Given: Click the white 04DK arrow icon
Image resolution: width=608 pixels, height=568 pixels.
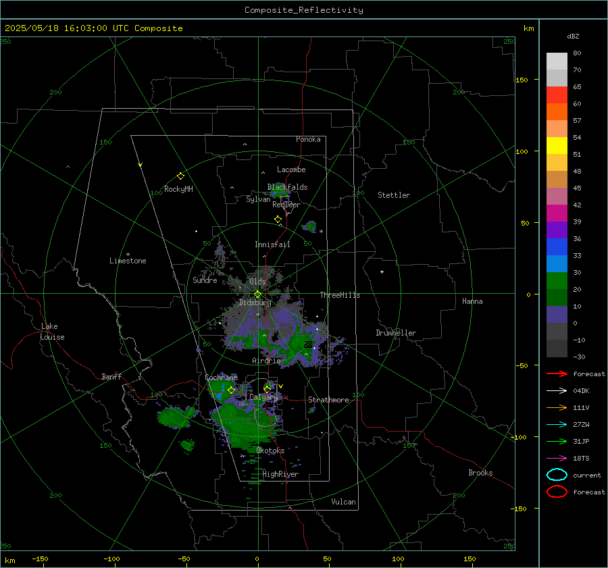Looking at the screenshot, I should click(x=557, y=390).
